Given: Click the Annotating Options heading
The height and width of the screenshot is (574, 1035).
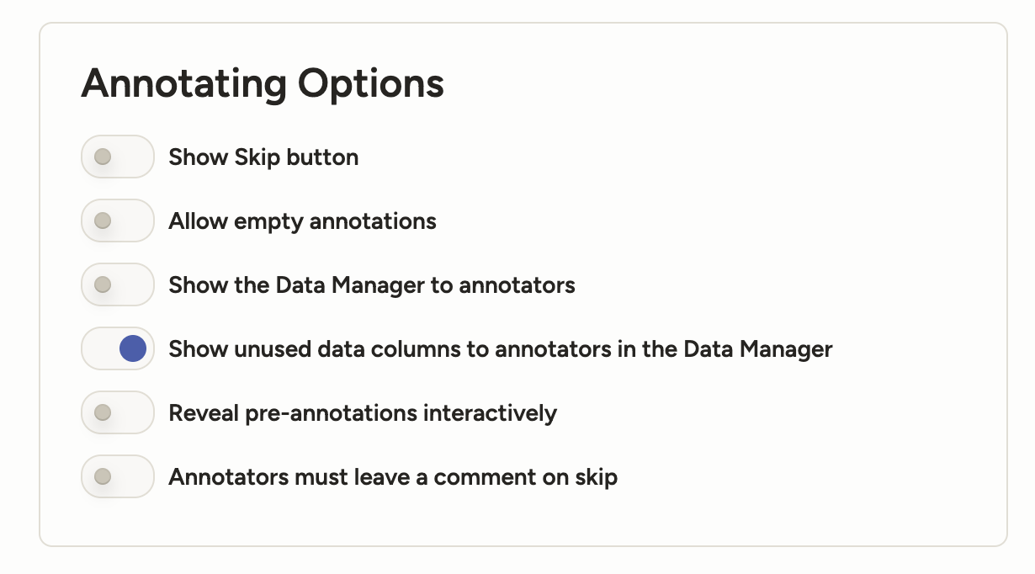Looking at the screenshot, I should coord(263,84).
